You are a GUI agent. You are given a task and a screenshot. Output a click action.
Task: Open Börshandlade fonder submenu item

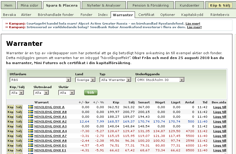click(56, 15)
